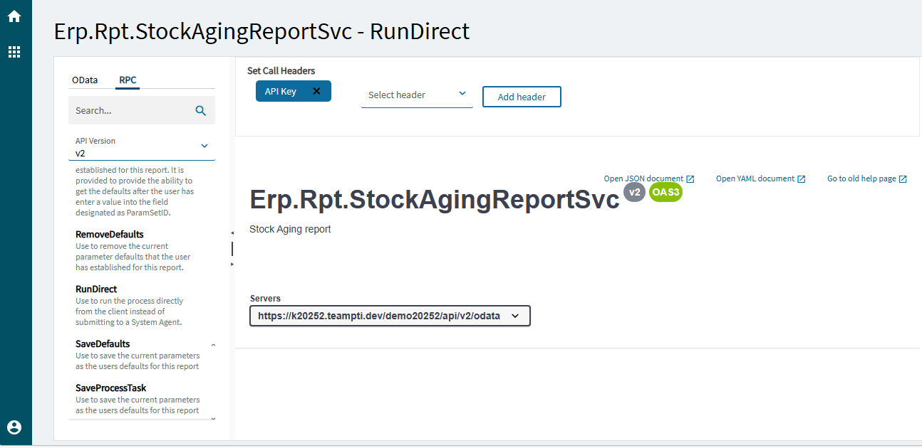This screenshot has height=448, width=922.
Task: Click the Home icon in sidebar
Action: [x=14, y=16]
